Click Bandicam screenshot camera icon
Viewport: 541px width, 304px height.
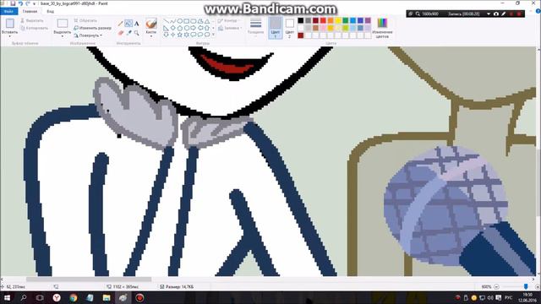point(496,14)
